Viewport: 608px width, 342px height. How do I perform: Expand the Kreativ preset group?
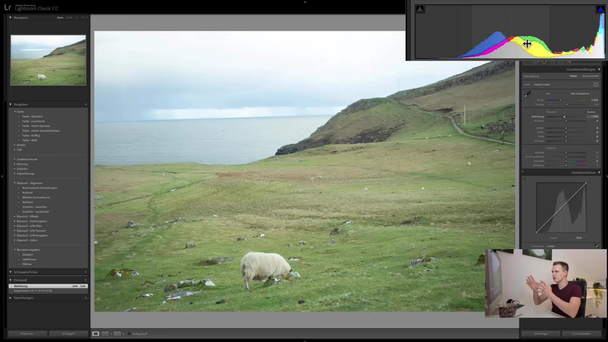coord(15,145)
